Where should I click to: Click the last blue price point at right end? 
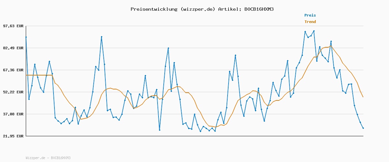click(x=363, y=128)
